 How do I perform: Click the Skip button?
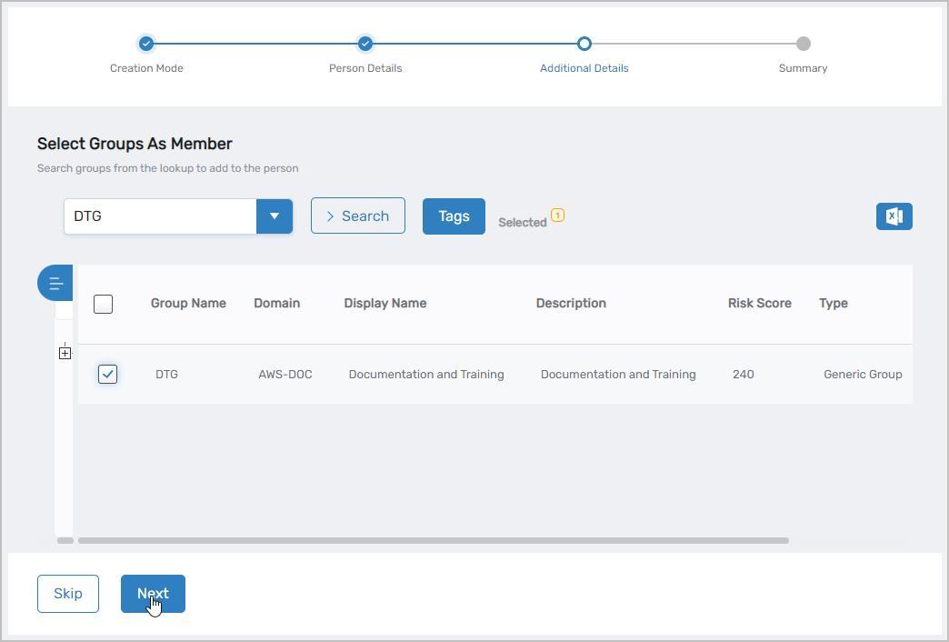68,593
